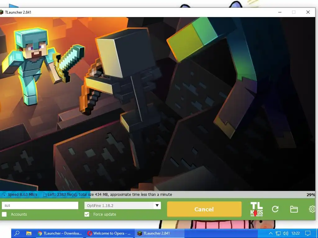Cancel the current download

point(204,209)
